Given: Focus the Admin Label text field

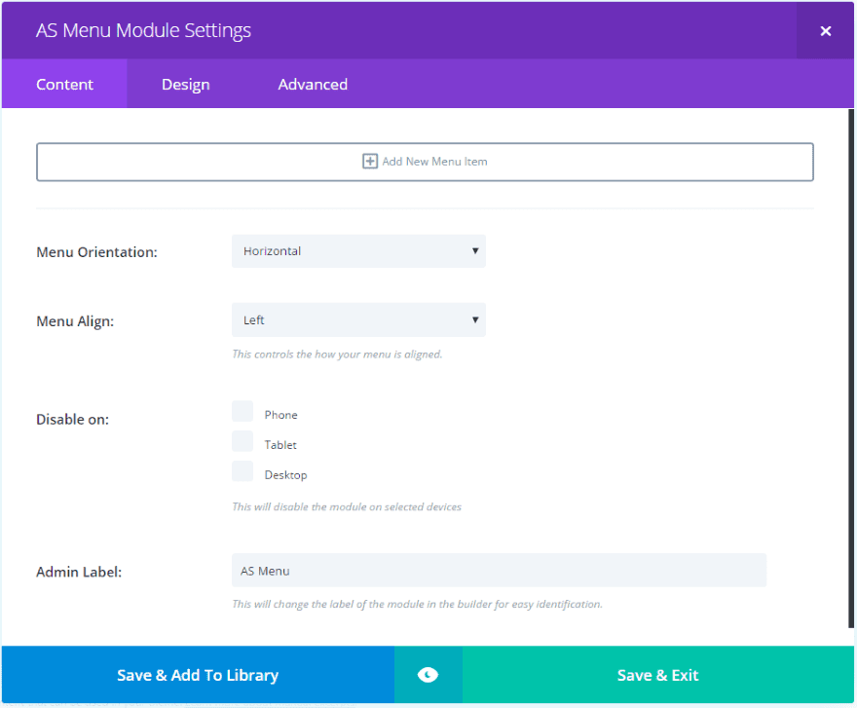Looking at the screenshot, I should 499,571.
